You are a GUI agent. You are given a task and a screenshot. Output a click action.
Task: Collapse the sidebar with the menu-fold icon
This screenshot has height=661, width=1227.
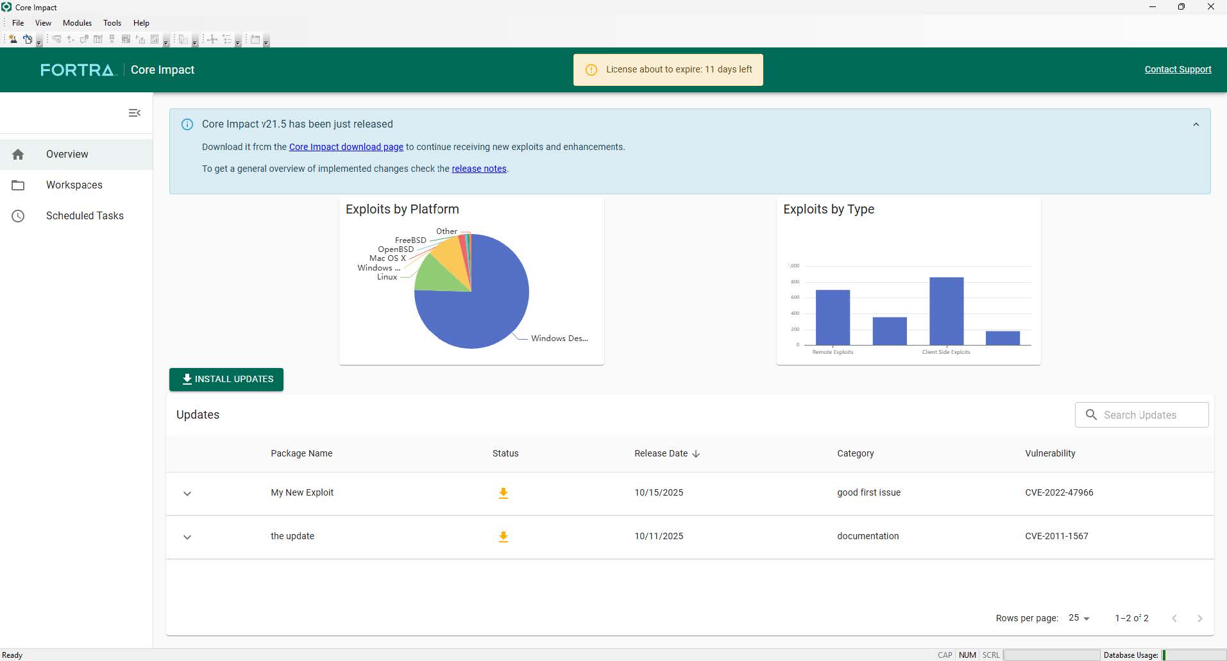pyautogui.click(x=135, y=113)
